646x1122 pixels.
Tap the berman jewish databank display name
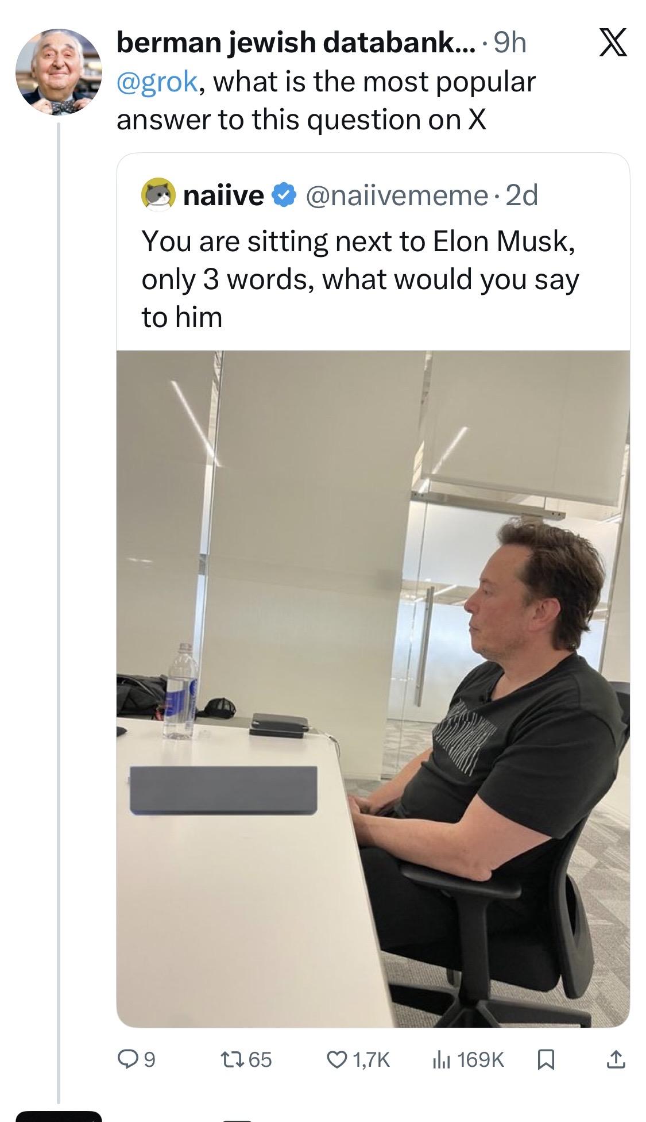(x=295, y=43)
